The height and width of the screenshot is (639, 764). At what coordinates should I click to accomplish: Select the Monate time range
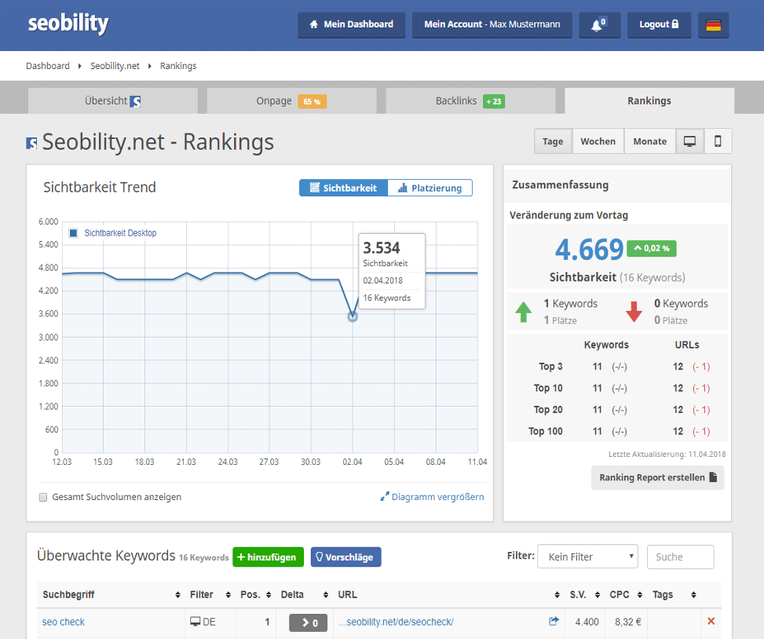pos(650,141)
